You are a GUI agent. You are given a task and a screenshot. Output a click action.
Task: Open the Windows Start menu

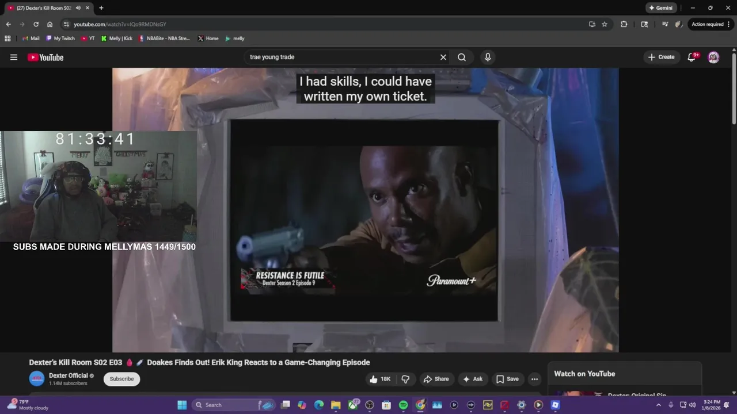coord(182,405)
